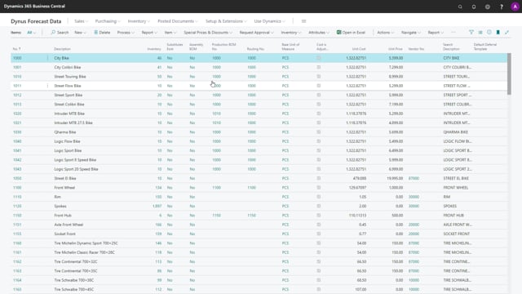
Task: Expand the Setup & Extensions menu
Action: (x=226, y=21)
